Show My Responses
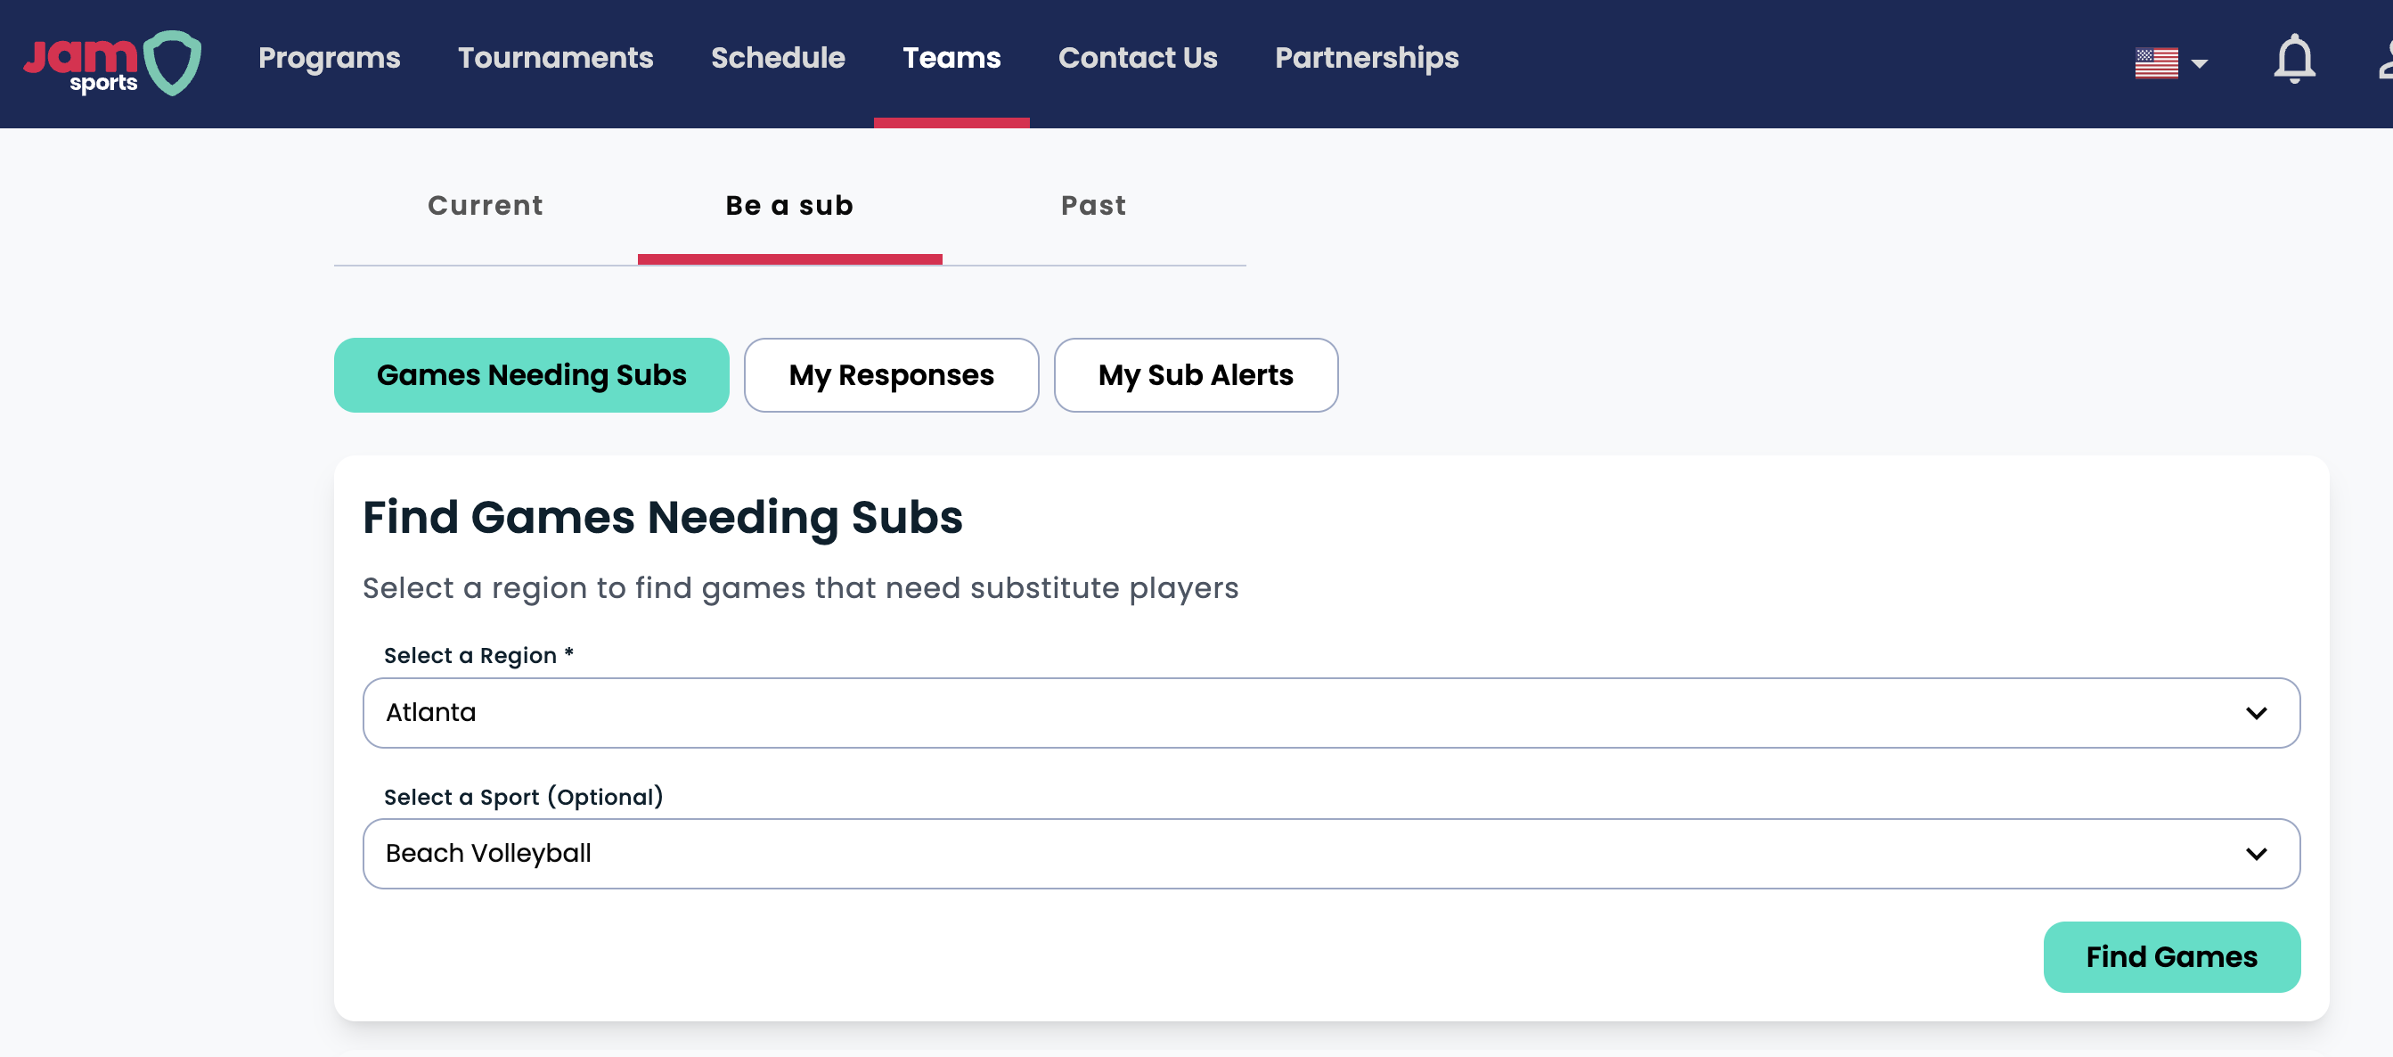 point(891,374)
